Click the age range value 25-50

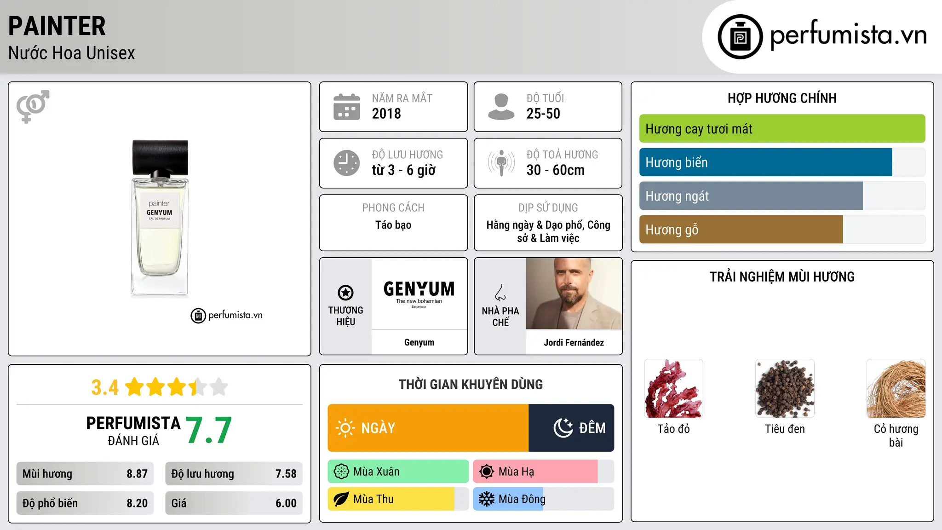(x=543, y=114)
